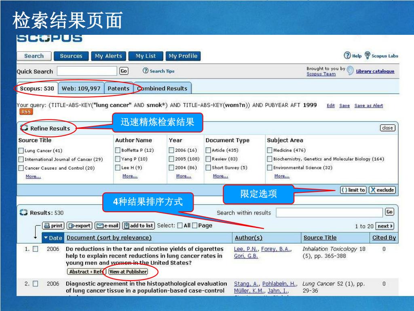This screenshot has height=311, width=414.
Task: Check year 2006 (16)
Action: pos(171,150)
